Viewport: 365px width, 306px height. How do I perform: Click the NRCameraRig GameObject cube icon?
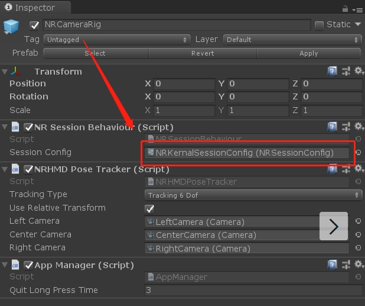(11, 27)
